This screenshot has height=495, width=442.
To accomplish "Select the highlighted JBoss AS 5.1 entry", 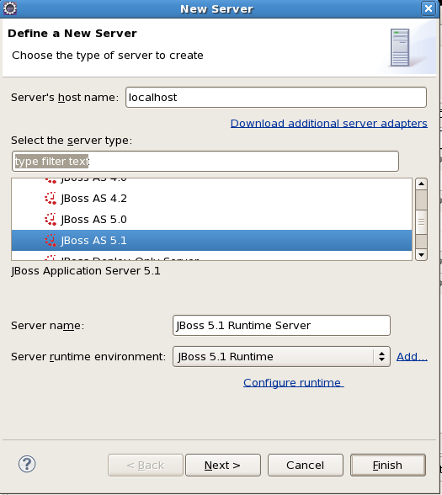I will [211, 240].
